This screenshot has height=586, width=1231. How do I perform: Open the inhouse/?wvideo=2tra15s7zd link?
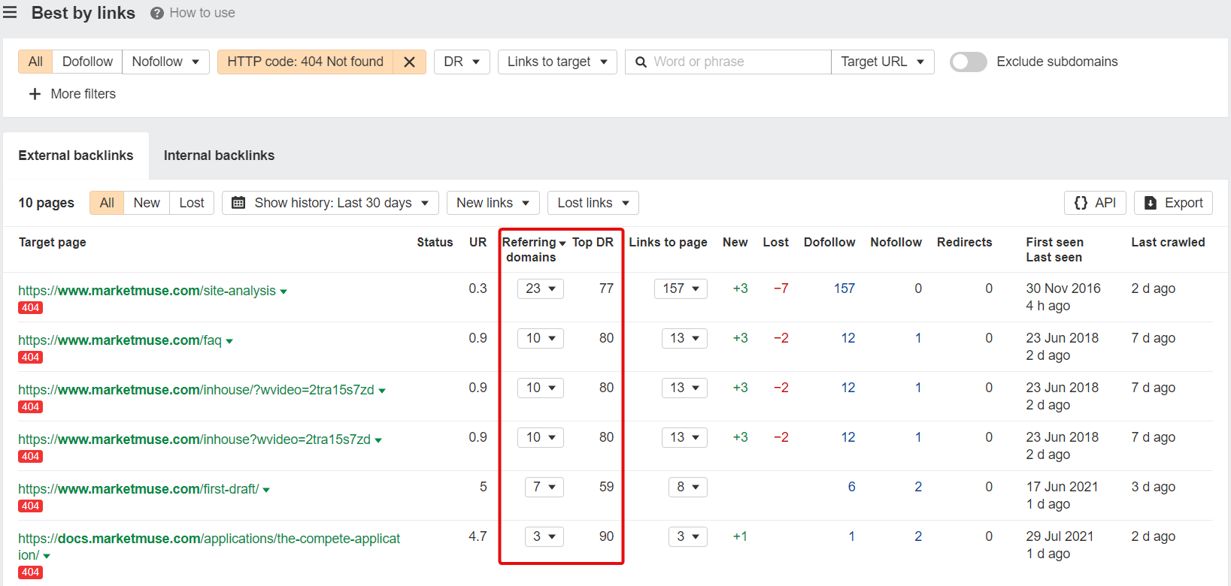click(x=196, y=390)
